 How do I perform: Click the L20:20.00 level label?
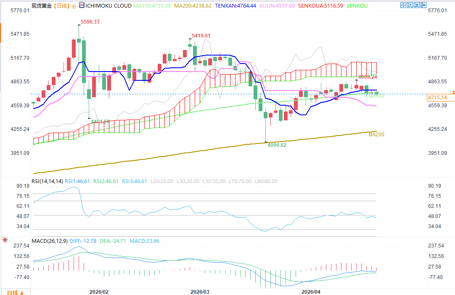162,181
